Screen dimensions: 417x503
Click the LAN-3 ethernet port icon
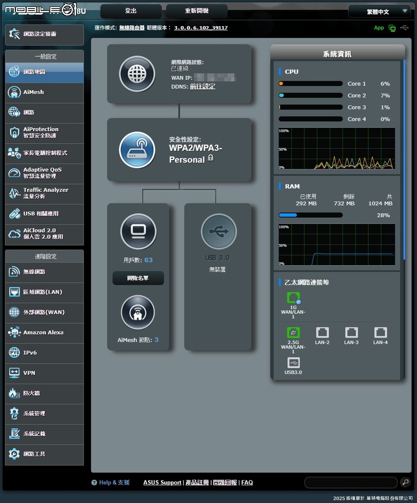click(x=351, y=332)
